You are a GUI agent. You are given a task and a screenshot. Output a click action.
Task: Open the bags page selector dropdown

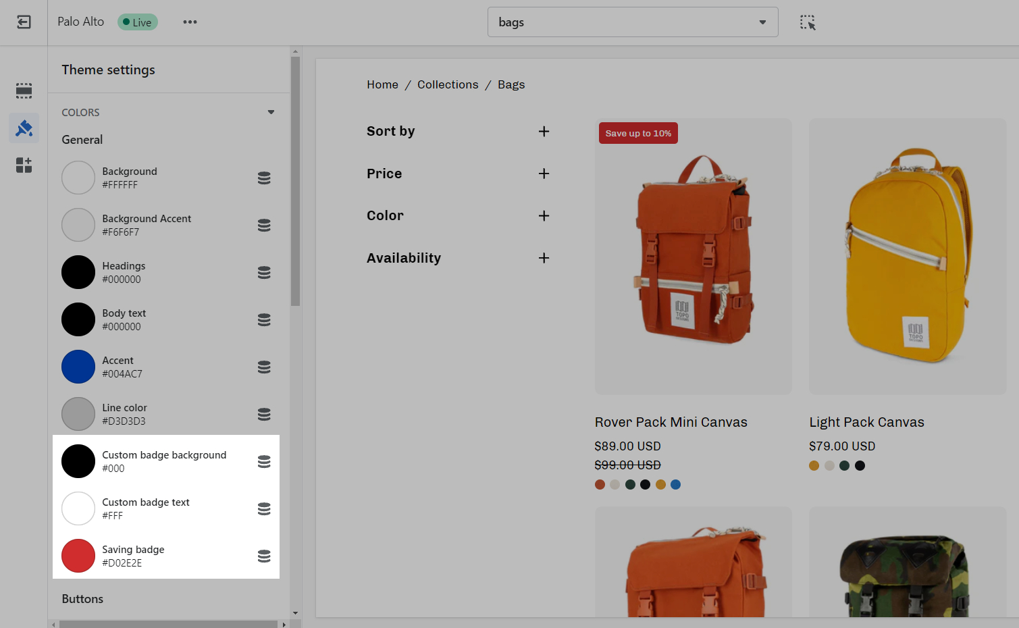(632, 22)
